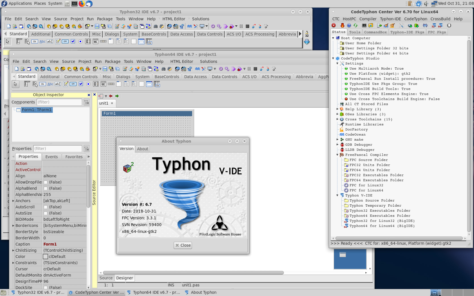
Task: Toggle the AlphaBlend checkbox
Action: (45, 188)
